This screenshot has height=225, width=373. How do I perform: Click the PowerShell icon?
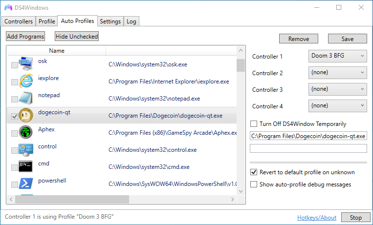25,184
